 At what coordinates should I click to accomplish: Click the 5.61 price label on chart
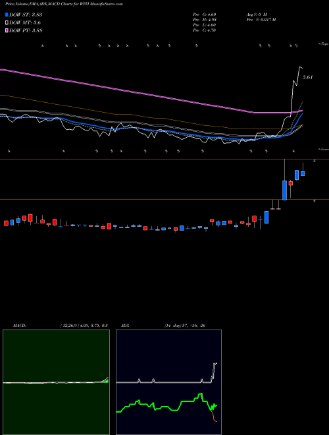[307, 77]
